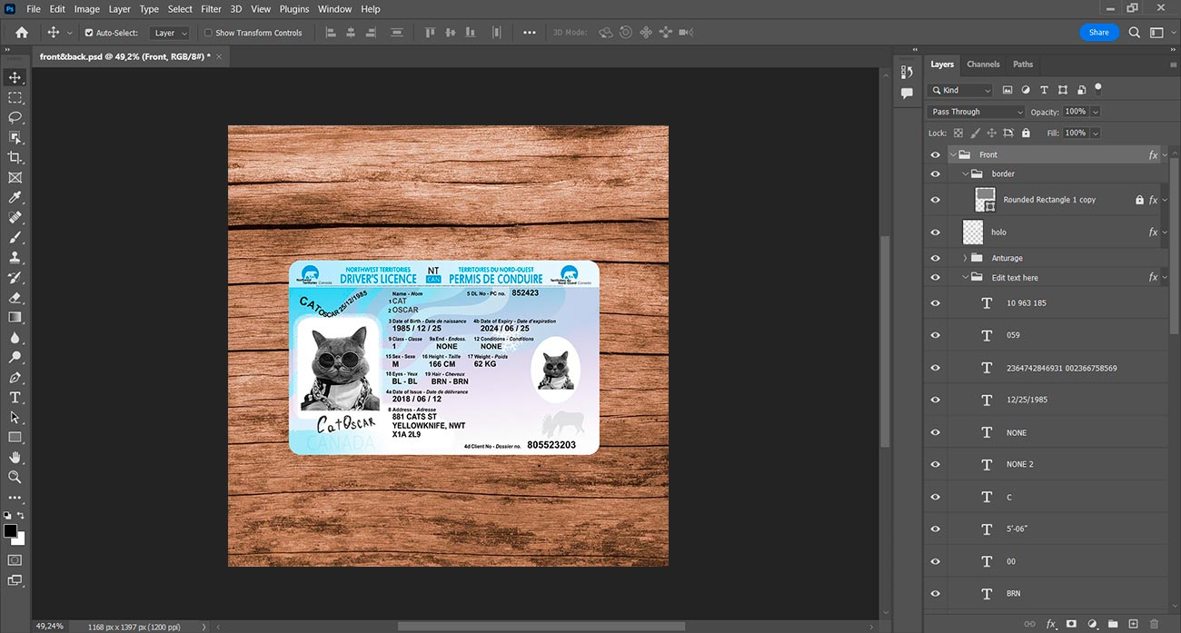Click the search magnifier icon near Share
The height and width of the screenshot is (633, 1181).
1134,33
